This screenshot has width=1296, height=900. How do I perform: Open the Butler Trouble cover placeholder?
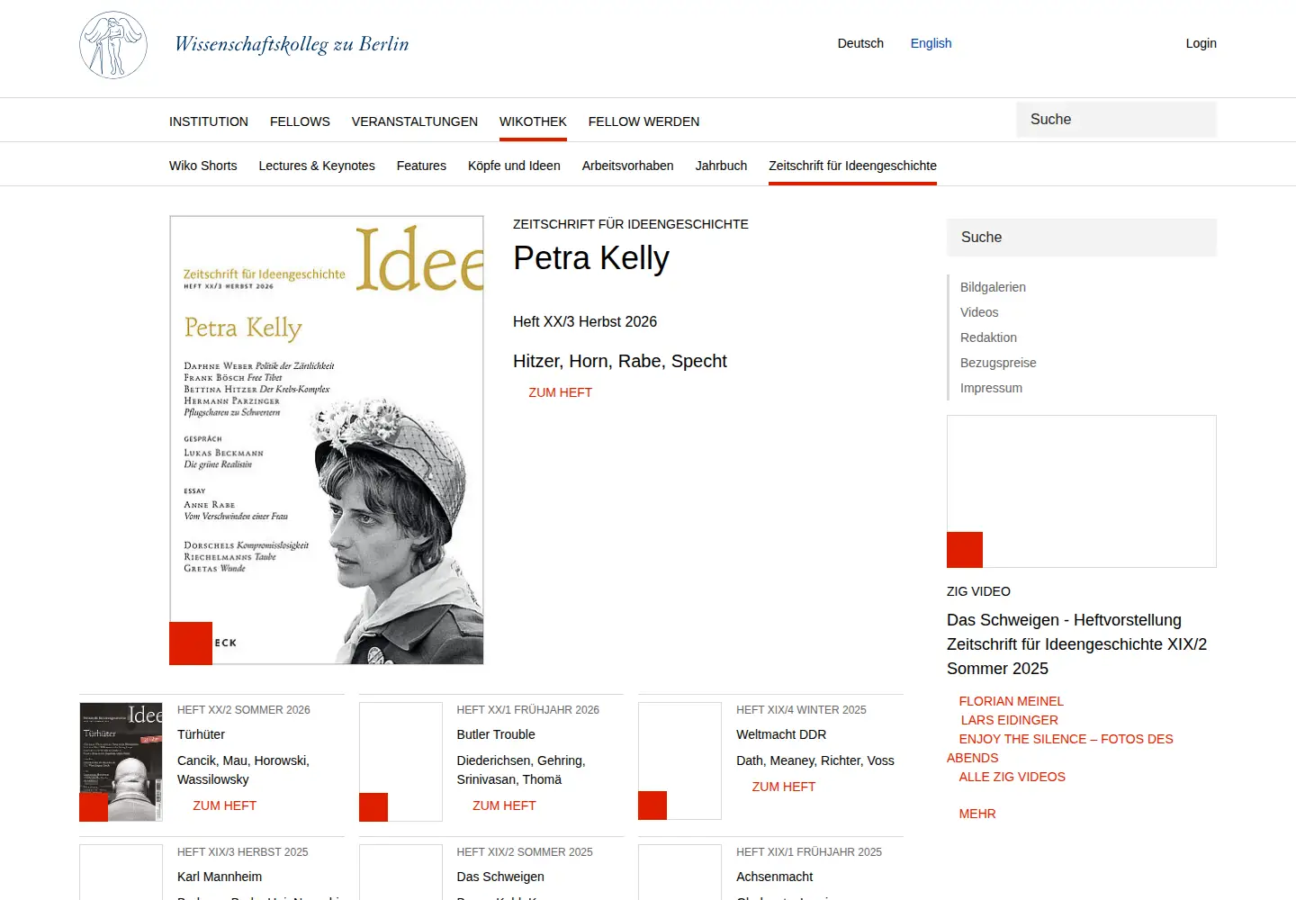400,761
